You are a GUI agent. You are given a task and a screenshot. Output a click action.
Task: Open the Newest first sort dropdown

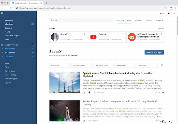coord(126,65)
